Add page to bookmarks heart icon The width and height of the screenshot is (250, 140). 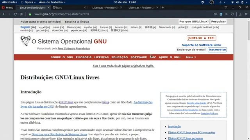coord(232,14)
